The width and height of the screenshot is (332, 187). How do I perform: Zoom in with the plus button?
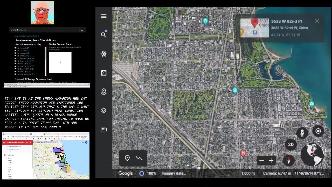pos(271,161)
